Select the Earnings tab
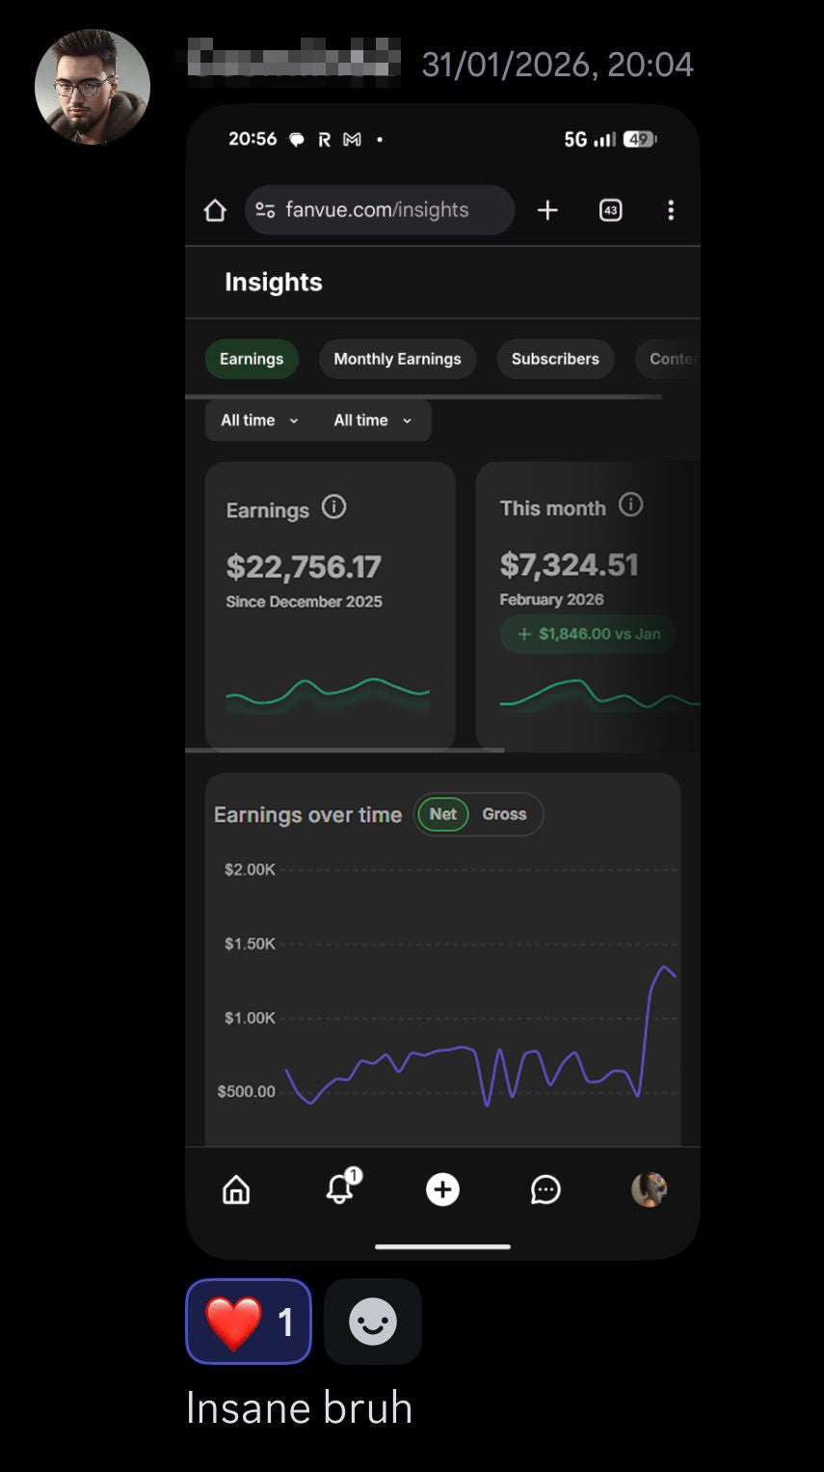This screenshot has width=824, height=1472. pyautogui.click(x=252, y=359)
